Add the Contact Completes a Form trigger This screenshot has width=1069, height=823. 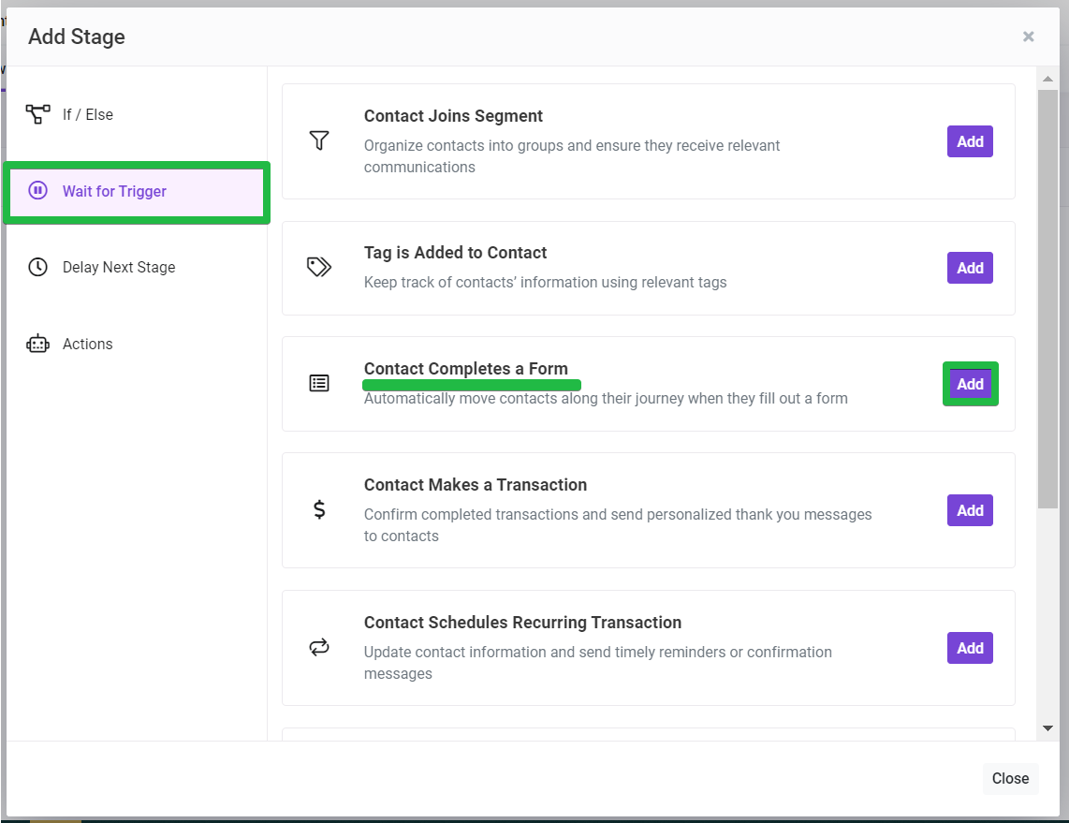pyautogui.click(x=970, y=384)
